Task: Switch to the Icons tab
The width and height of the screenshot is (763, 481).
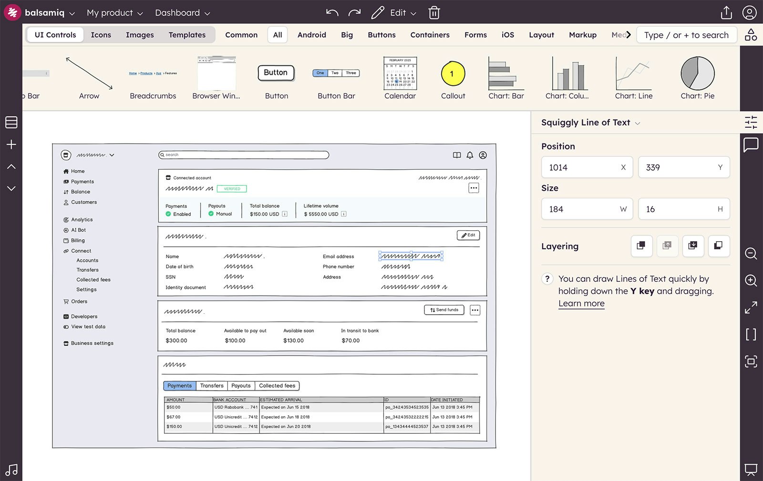Action: tap(101, 35)
